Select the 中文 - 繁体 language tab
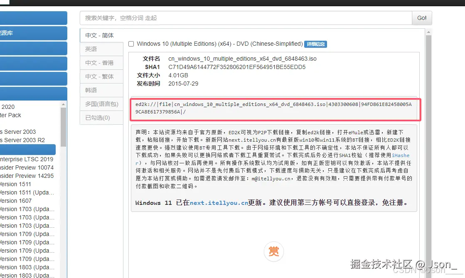Screen dimensions: 465x278 point(101,76)
